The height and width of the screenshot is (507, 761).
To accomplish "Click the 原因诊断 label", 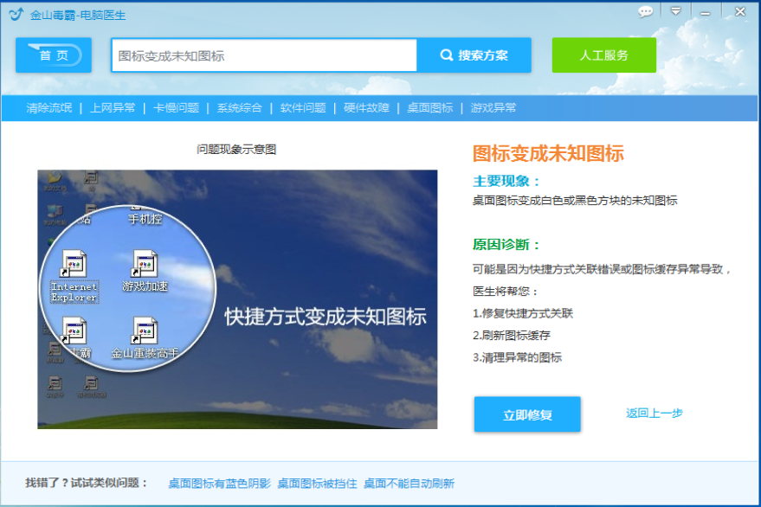I will (506, 245).
